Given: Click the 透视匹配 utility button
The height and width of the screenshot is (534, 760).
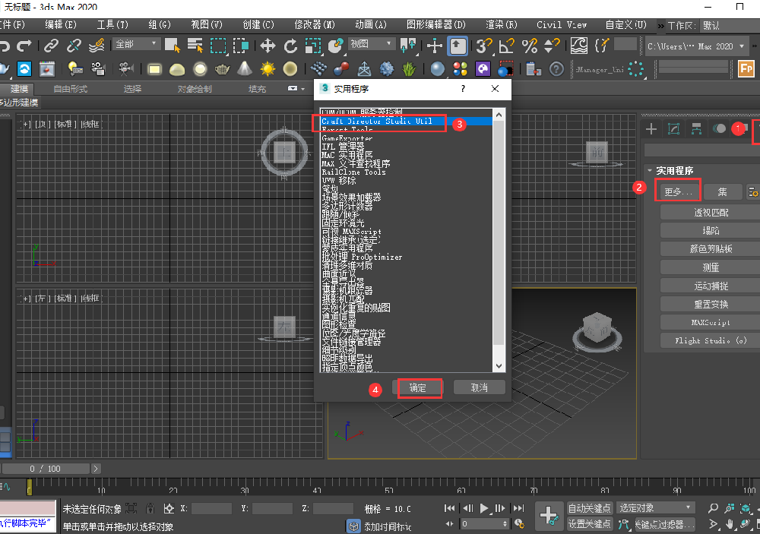Looking at the screenshot, I should coord(711,213).
